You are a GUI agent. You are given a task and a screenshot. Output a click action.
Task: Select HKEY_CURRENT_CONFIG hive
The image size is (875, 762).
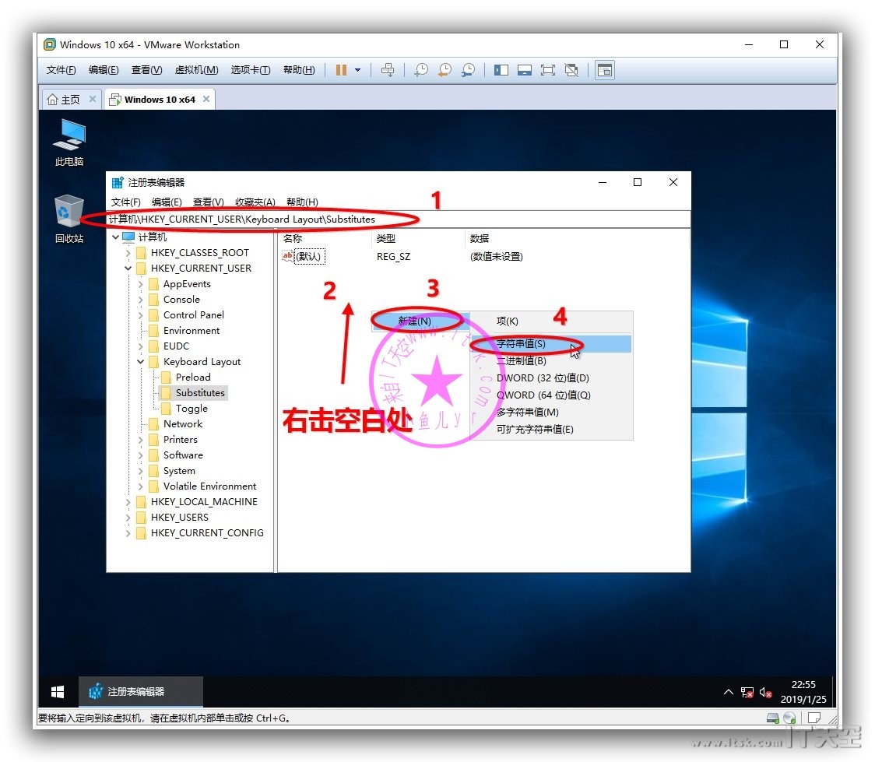[x=206, y=533]
